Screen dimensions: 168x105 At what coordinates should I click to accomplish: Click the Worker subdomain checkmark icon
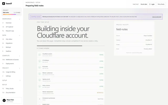point(40,74)
